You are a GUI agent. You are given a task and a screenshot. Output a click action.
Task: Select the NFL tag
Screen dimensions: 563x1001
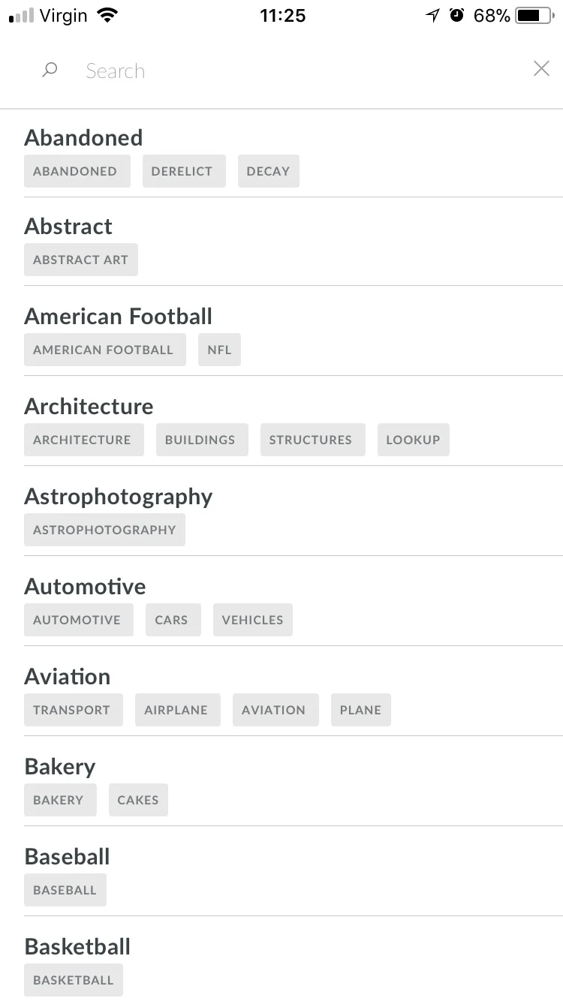pos(219,350)
